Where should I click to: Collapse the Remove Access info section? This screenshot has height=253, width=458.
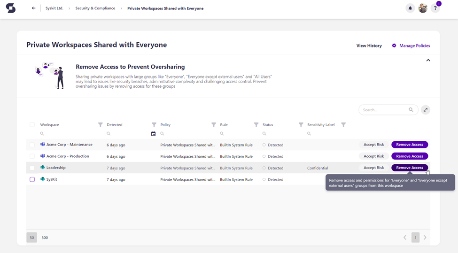428,61
